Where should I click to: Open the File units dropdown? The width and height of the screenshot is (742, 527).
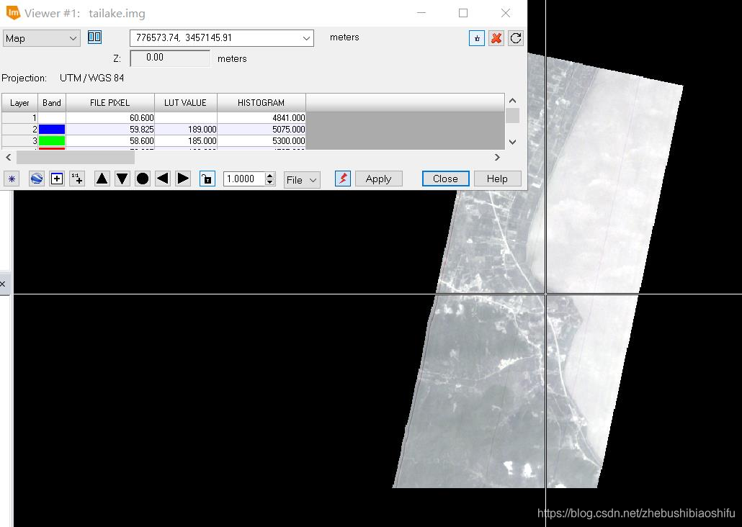pyautogui.click(x=302, y=180)
